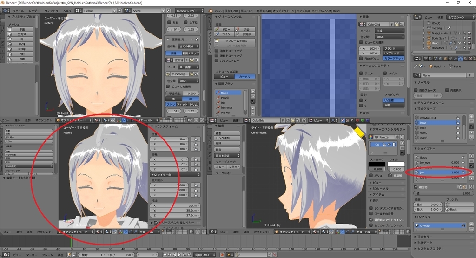Open the timeline Frame (フレーム) menu
Screen dimensions: 476x258
(x=47, y=255)
